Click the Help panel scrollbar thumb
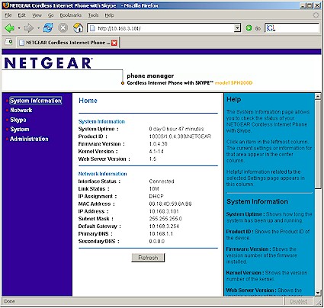The height and width of the screenshot is (308, 324). tap(318, 144)
